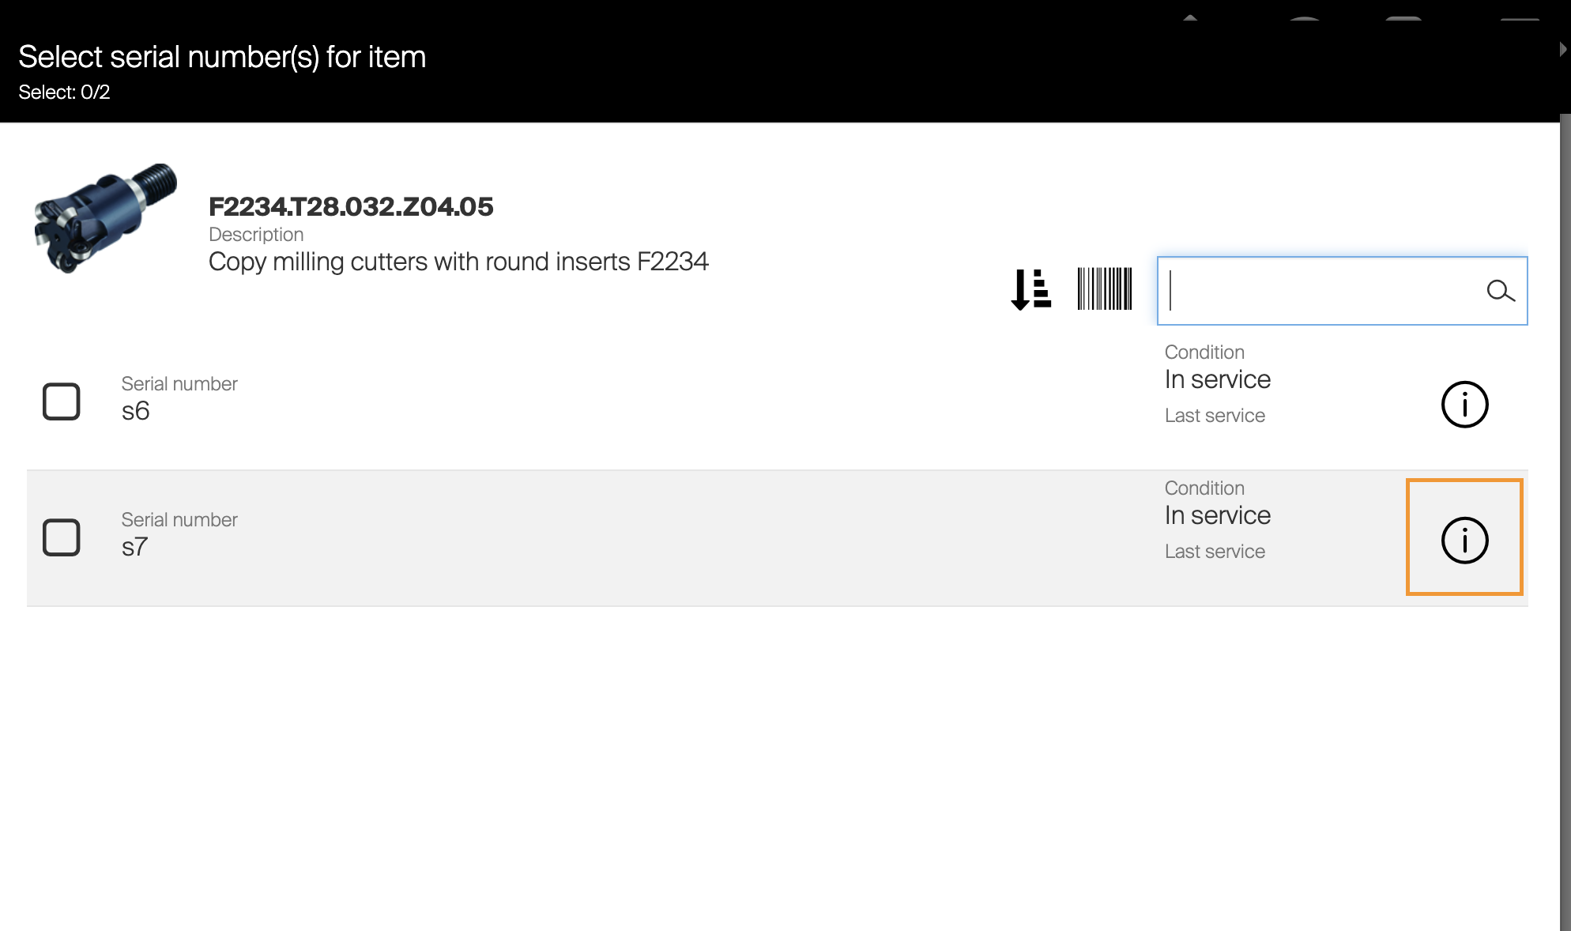
Task: Click the "In service" condition for s6
Action: pos(1217,379)
